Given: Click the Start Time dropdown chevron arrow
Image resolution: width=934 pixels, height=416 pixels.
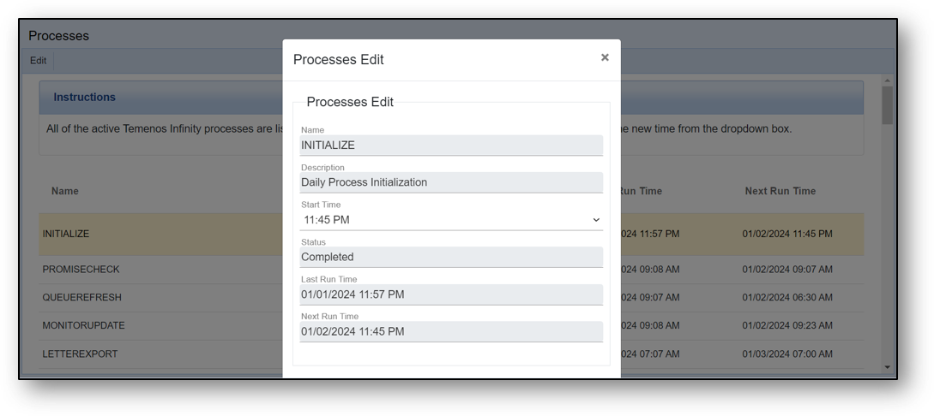Looking at the screenshot, I should click(x=596, y=220).
